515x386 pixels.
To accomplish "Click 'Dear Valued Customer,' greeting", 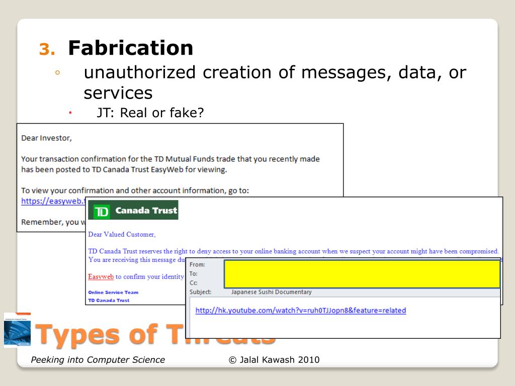I will (x=122, y=234).
